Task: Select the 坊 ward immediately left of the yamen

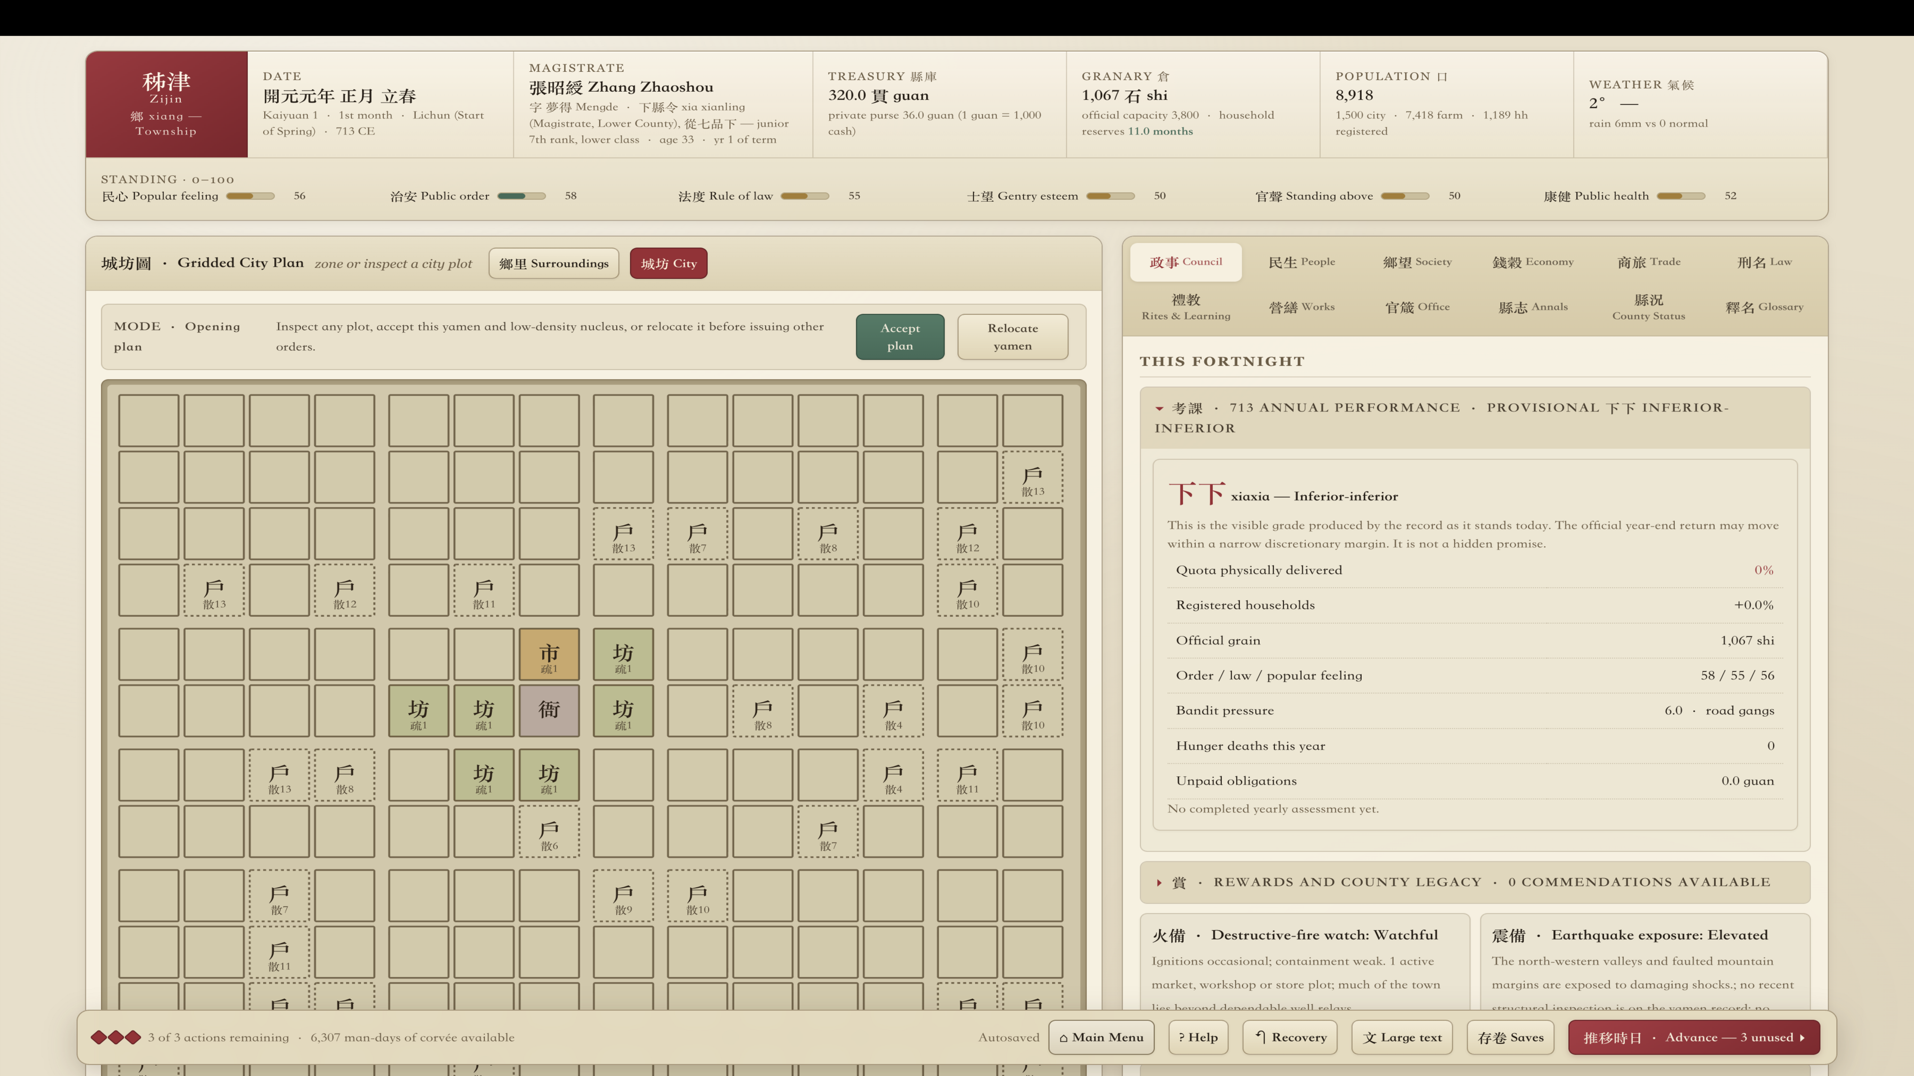Action: [x=483, y=711]
